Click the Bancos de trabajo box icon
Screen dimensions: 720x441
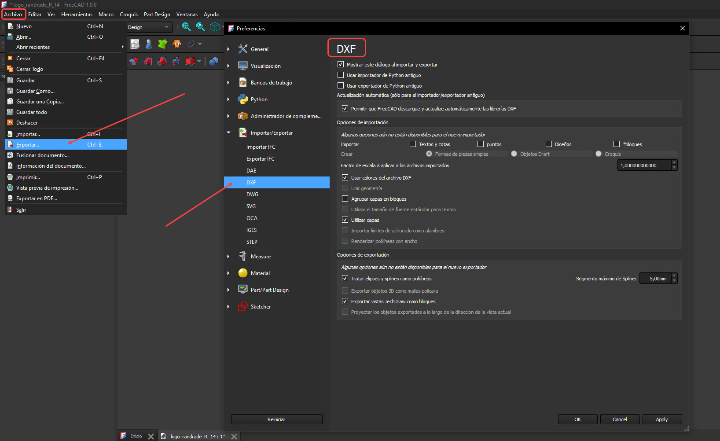pyautogui.click(x=243, y=82)
